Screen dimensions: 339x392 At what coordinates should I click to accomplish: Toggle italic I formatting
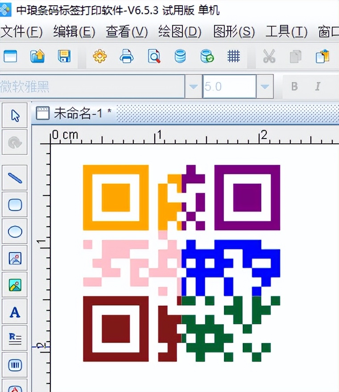click(x=318, y=86)
